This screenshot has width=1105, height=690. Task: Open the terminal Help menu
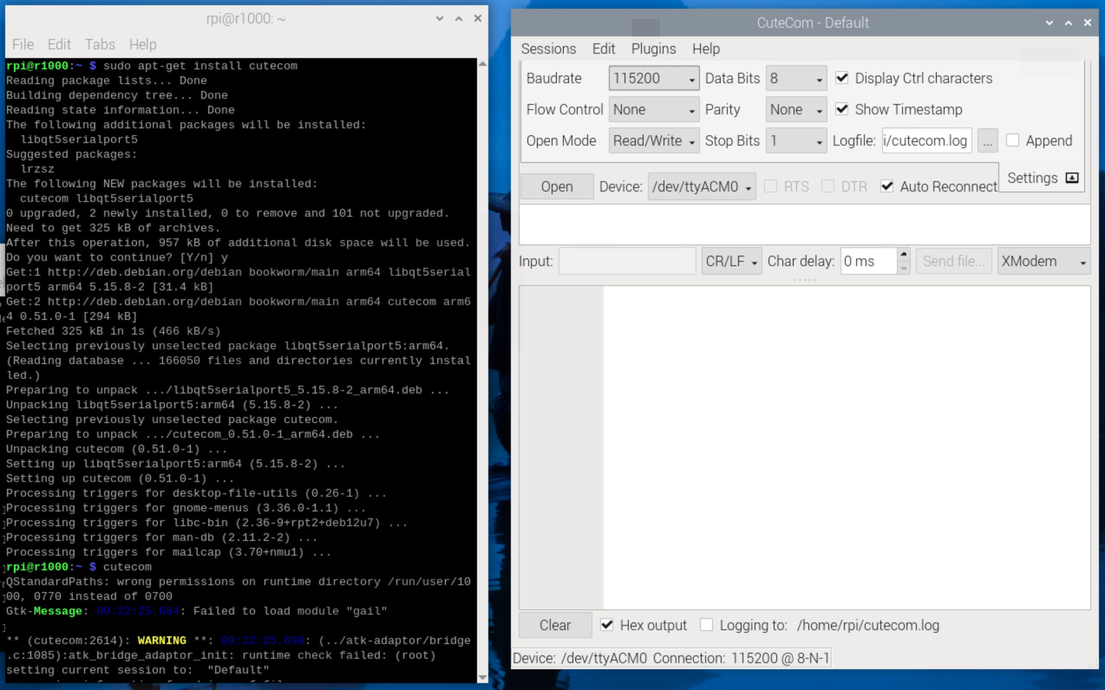click(143, 44)
